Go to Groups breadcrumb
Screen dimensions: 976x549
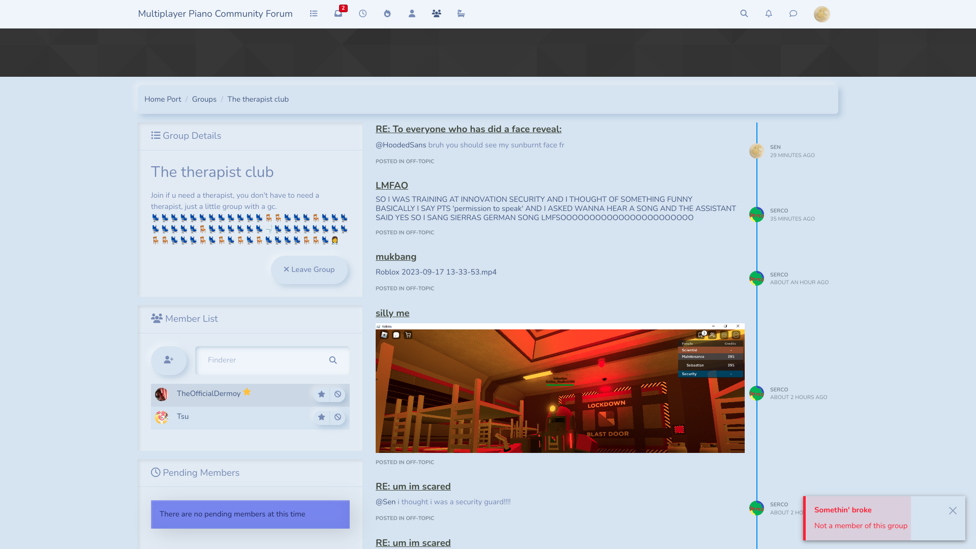(x=204, y=99)
